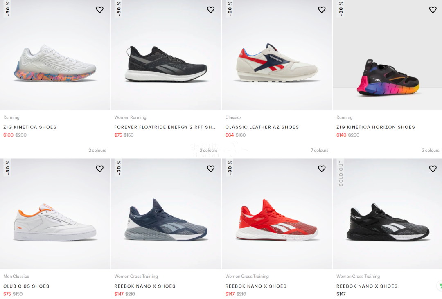Image resolution: width=442 pixels, height=299 pixels.
Task: Wishlist the Zig Kinetica Horizon Shoes
Action: point(433,10)
